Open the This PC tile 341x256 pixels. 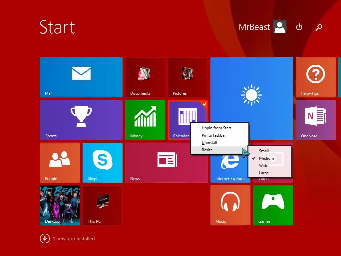pos(103,205)
